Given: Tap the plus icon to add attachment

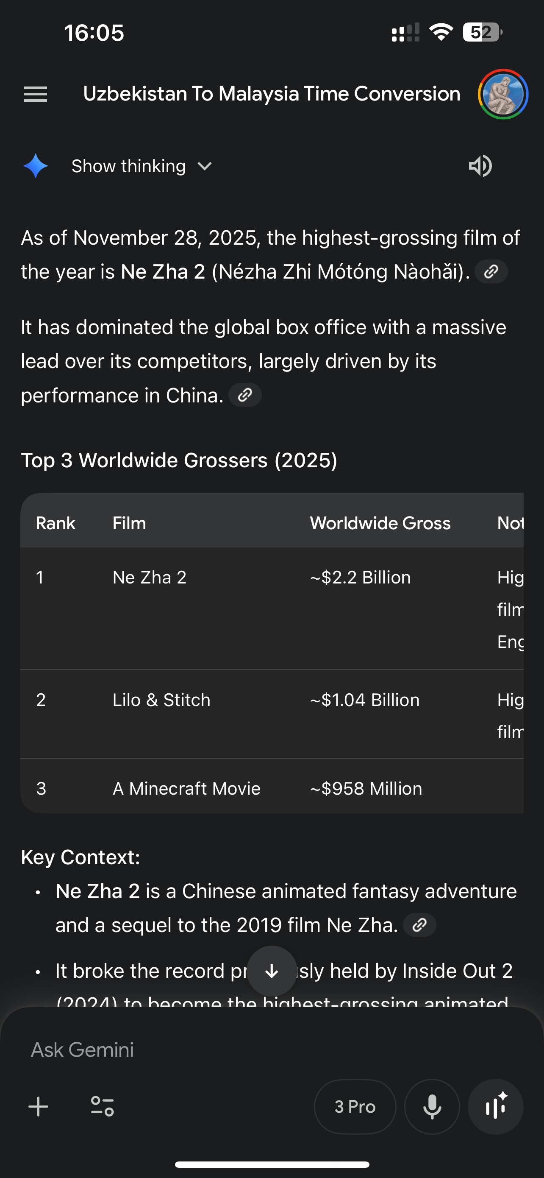Looking at the screenshot, I should [x=39, y=1107].
